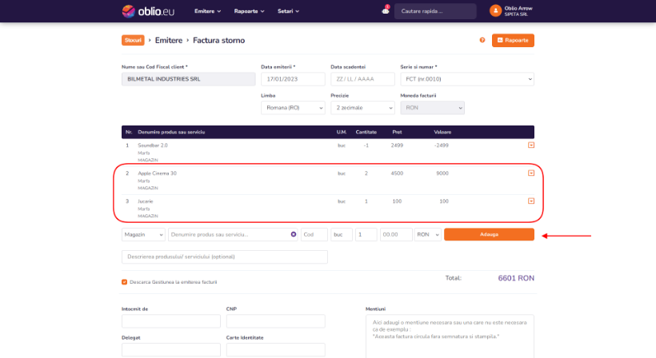Screen dimensions: 656x358
Task: Toggle Descarca Gestiunea la emiterea facturii checkbox
Action: (x=125, y=282)
